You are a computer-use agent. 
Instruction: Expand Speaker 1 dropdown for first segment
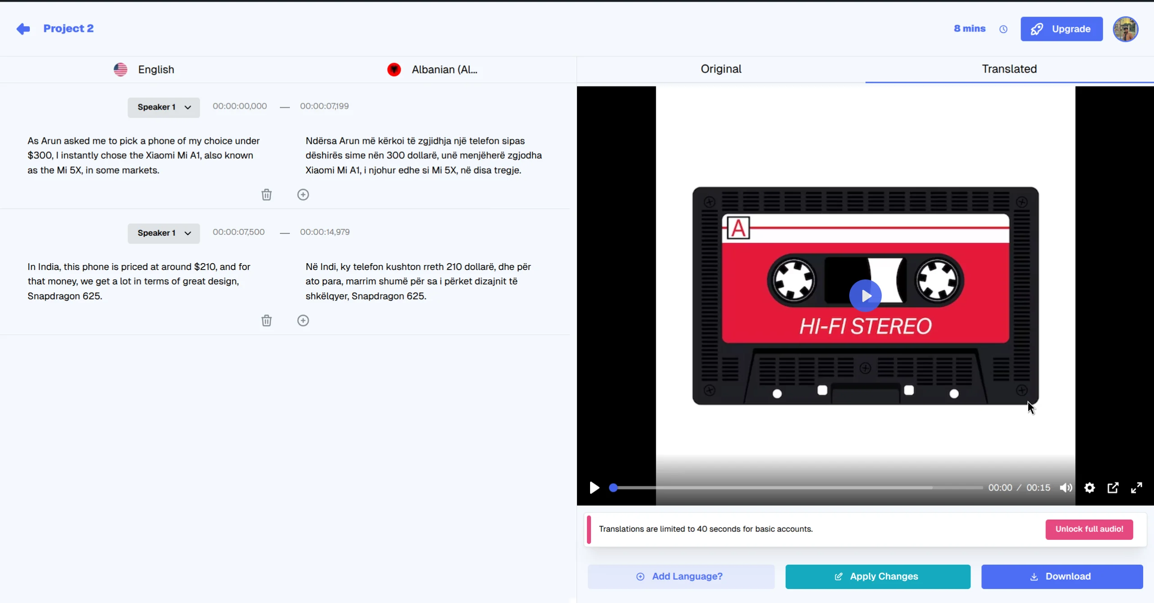click(164, 107)
